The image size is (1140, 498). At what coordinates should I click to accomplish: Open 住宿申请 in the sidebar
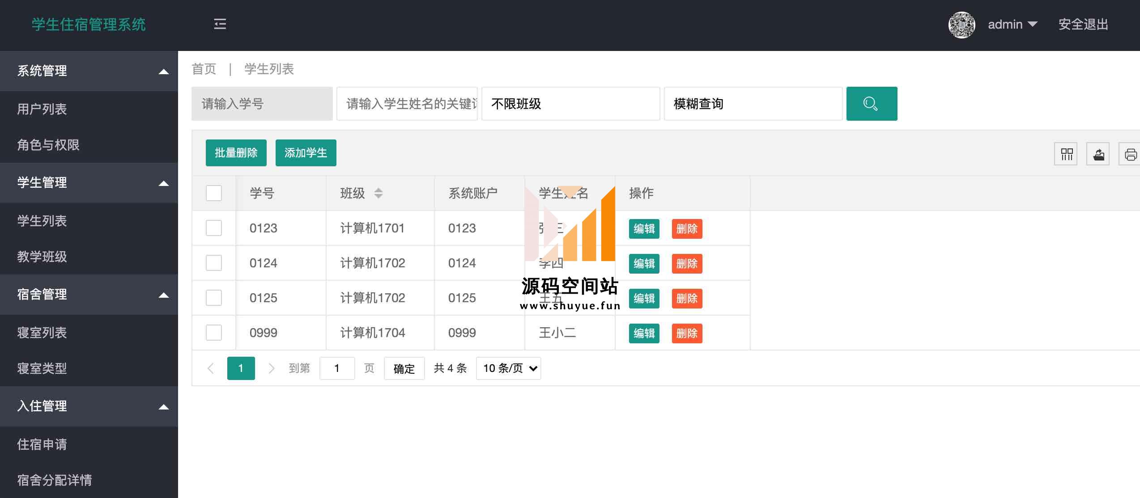coord(89,444)
